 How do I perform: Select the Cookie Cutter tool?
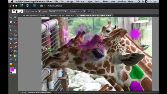point(11,39)
